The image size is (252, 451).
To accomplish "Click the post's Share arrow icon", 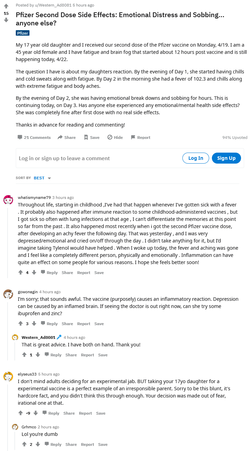I will coord(60,137).
